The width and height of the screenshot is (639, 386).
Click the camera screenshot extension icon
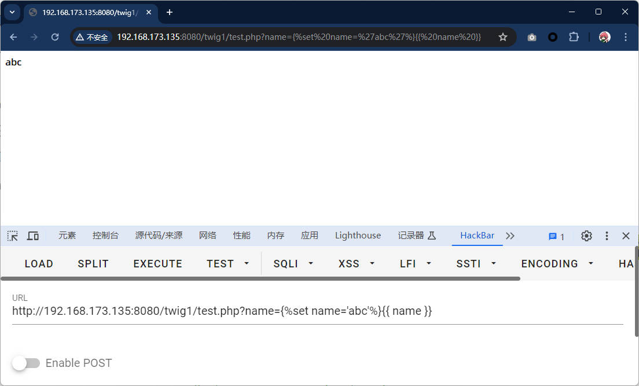pos(532,37)
